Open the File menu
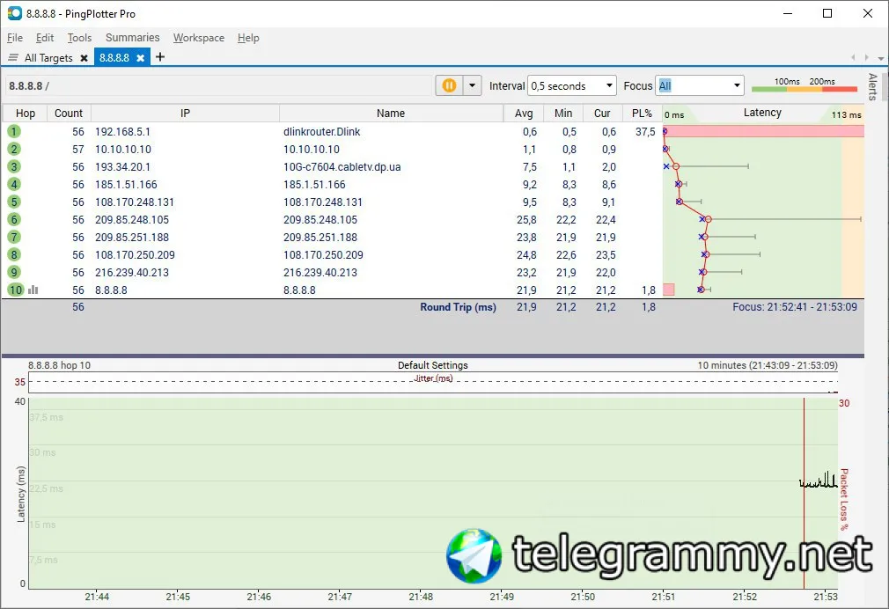This screenshot has width=889, height=609. (15, 38)
